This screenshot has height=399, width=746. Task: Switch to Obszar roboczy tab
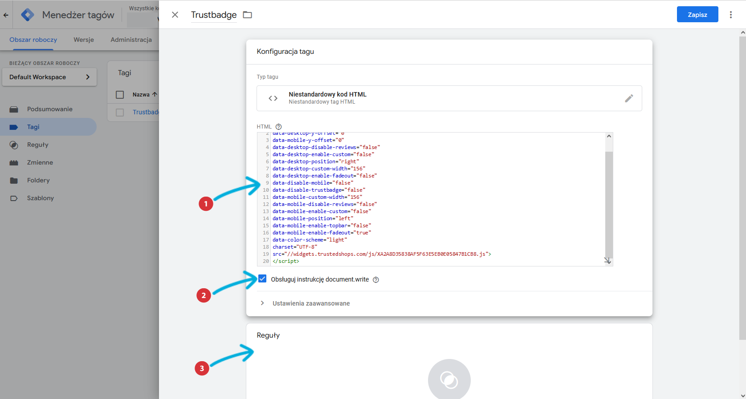click(x=33, y=40)
